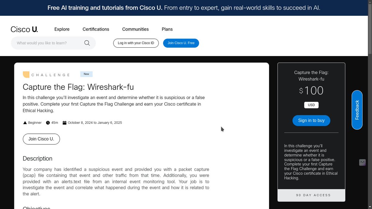Click the CHALLENGE category label

click(x=51, y=75)
